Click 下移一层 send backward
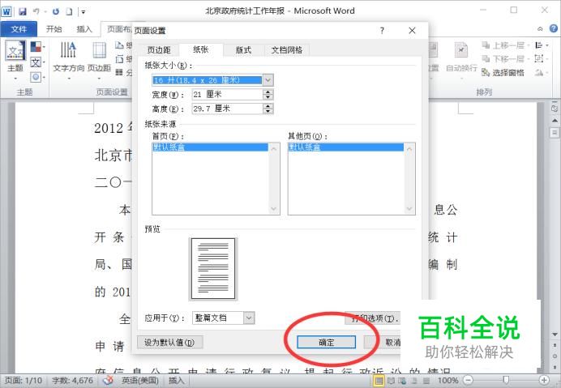The height and width of the screenshot is (388, 561). click(505, 58)
